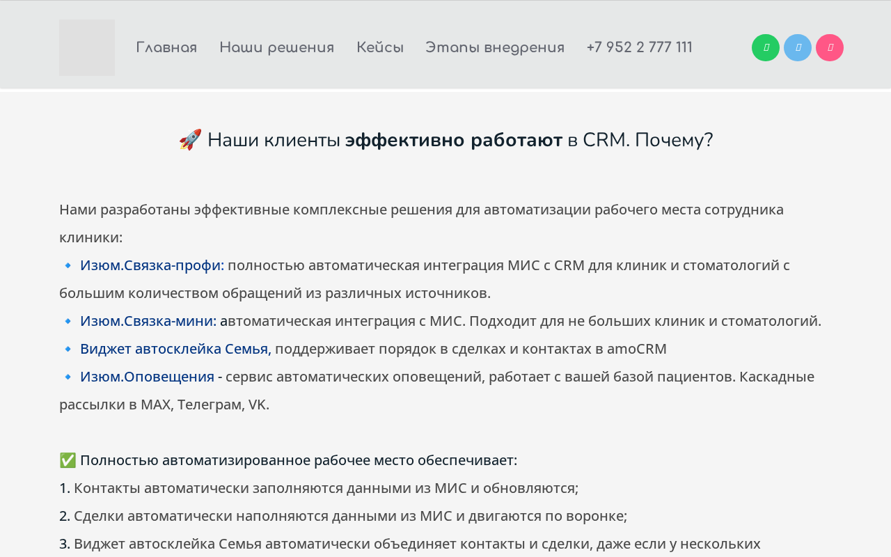The width and height of the screenshot is (891, 557).
Task: Click the diamond bullet before Изюм.Связка-профи
Action: pos(68,265)
